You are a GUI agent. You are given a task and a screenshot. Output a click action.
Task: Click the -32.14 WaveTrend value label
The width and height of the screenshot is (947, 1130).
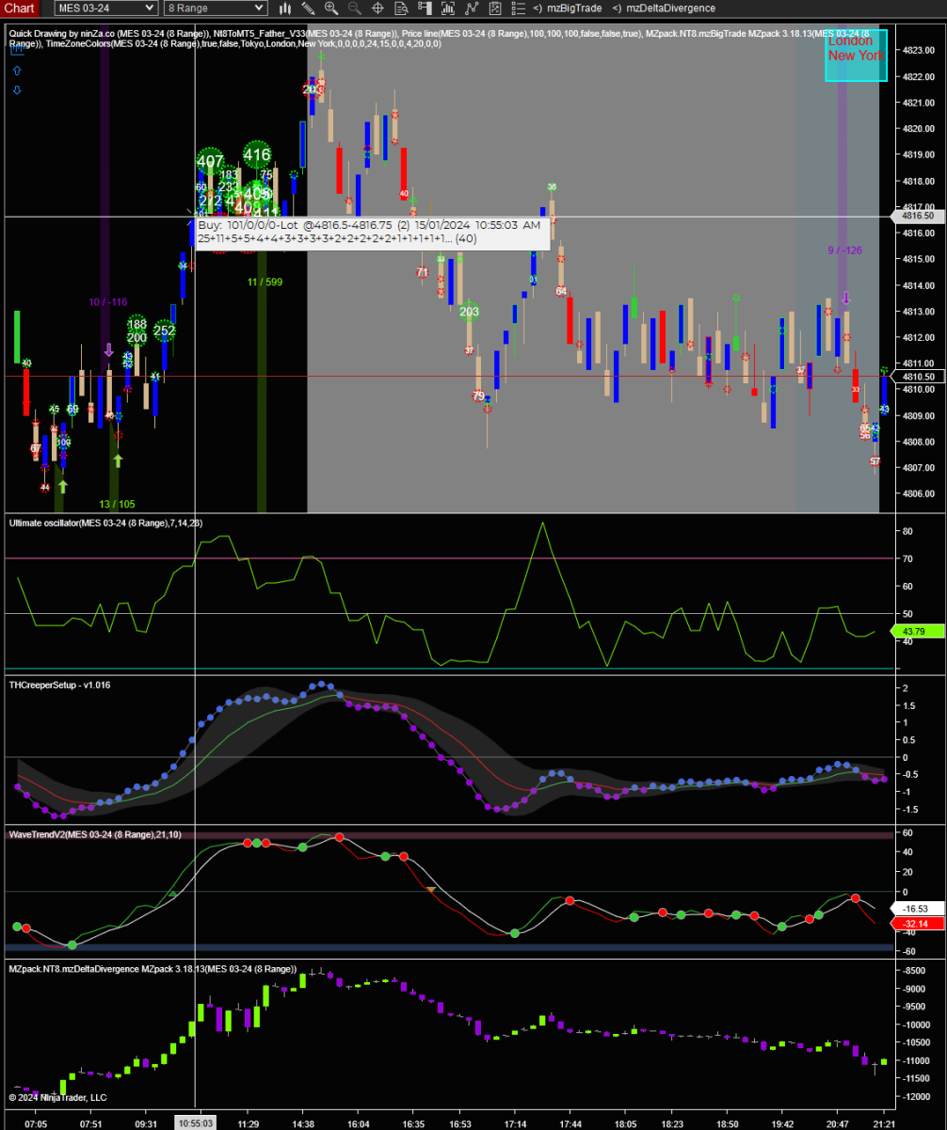tap(917, 925)
